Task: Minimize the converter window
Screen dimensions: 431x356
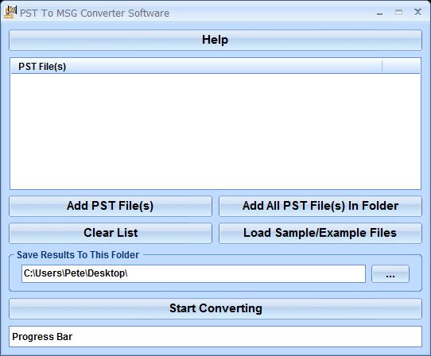Action: click(380, 13)
